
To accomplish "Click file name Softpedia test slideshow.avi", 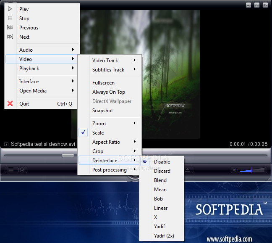I will click(43, 144).
